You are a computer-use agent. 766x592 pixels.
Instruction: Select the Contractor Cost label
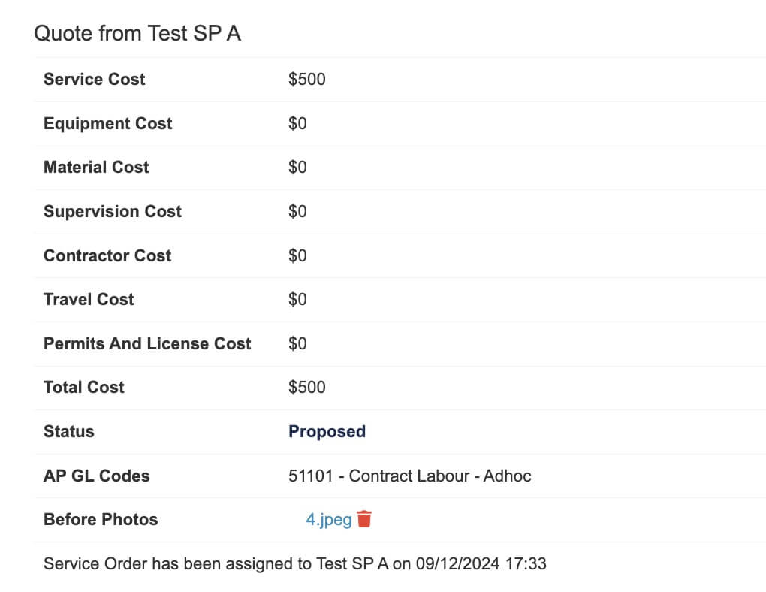[107, 255]
